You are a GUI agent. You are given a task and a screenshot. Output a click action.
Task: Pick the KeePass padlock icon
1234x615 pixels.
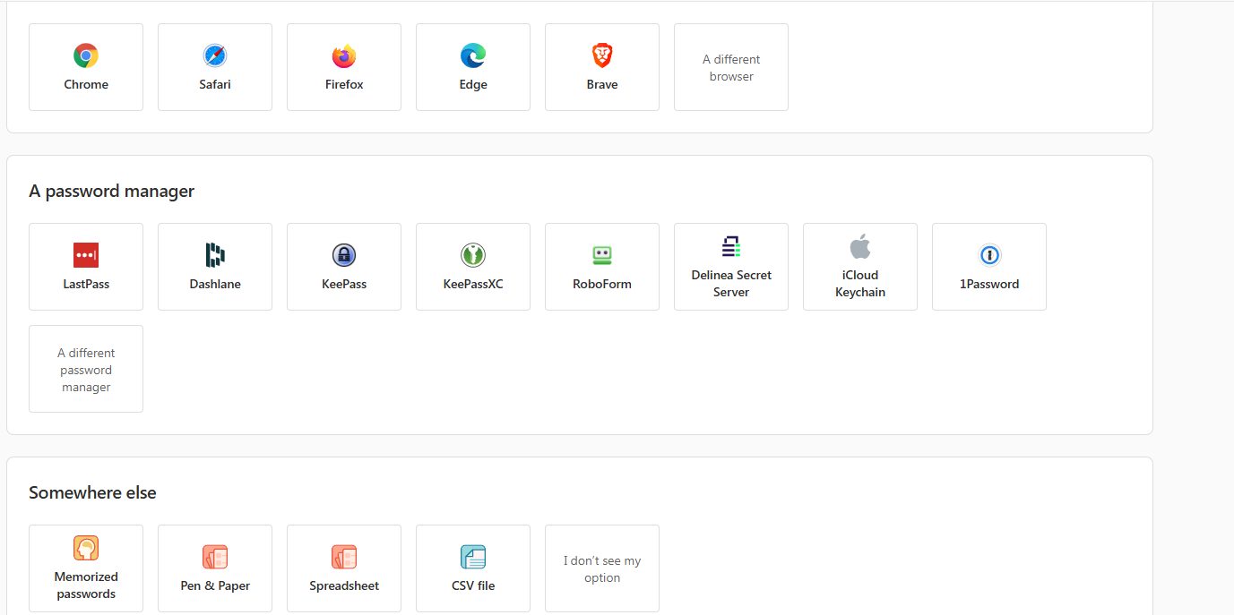coord(344,255)
